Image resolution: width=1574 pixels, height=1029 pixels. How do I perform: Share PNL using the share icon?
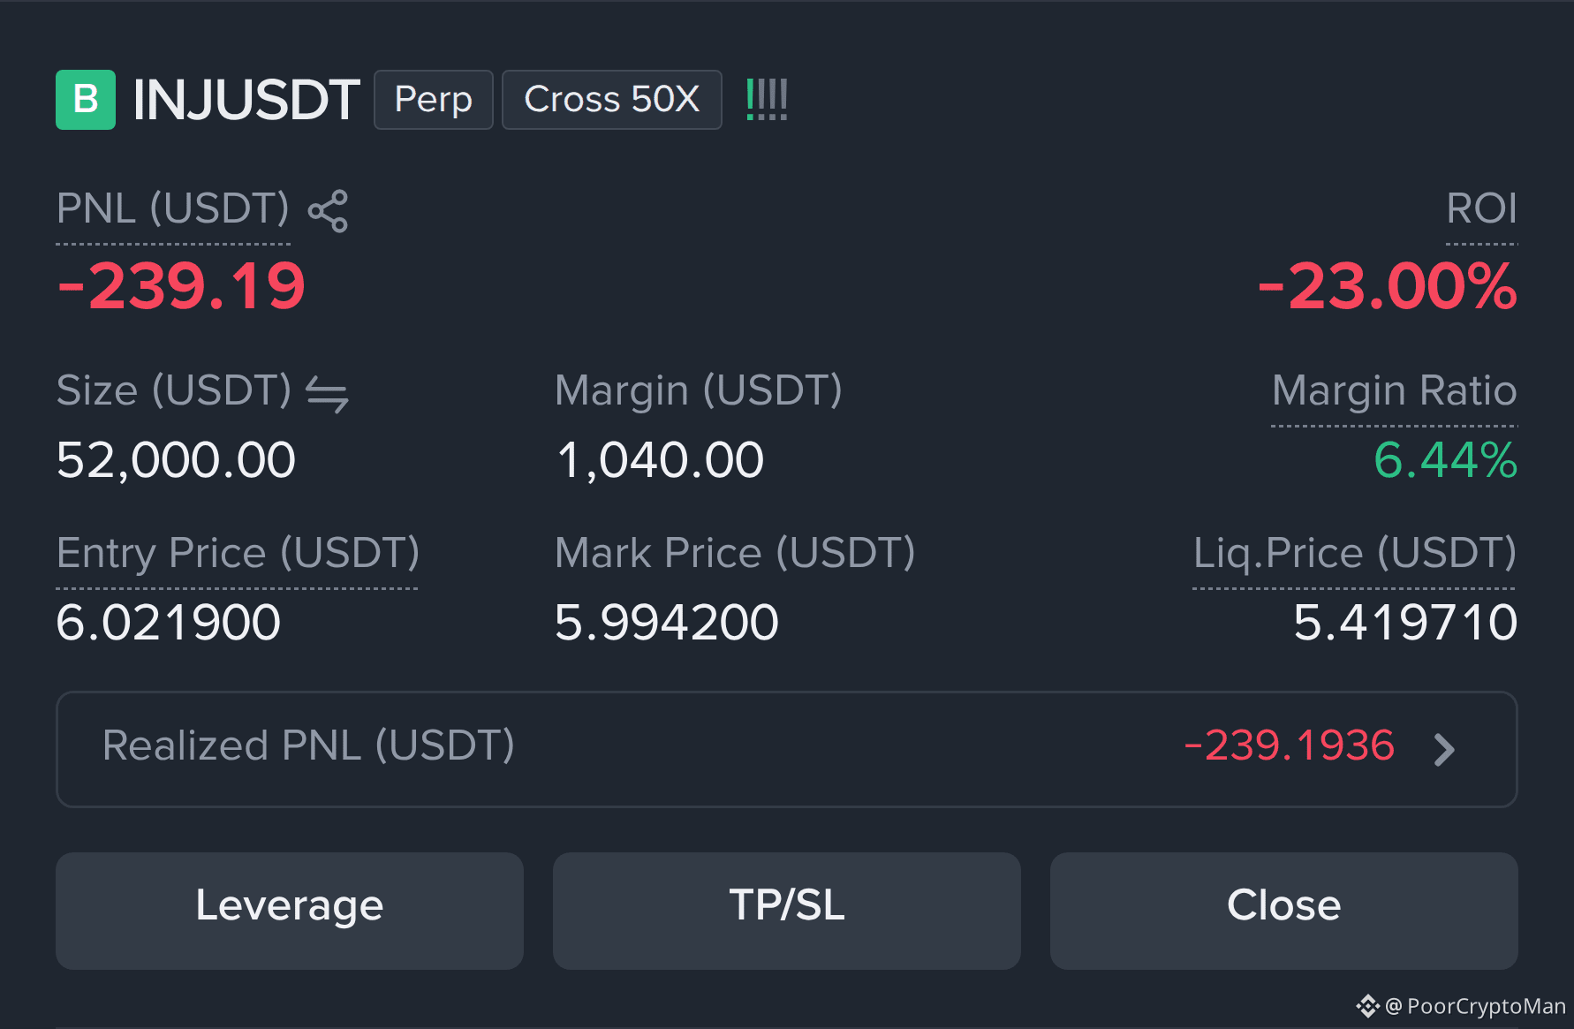click(x=328, y=211)
